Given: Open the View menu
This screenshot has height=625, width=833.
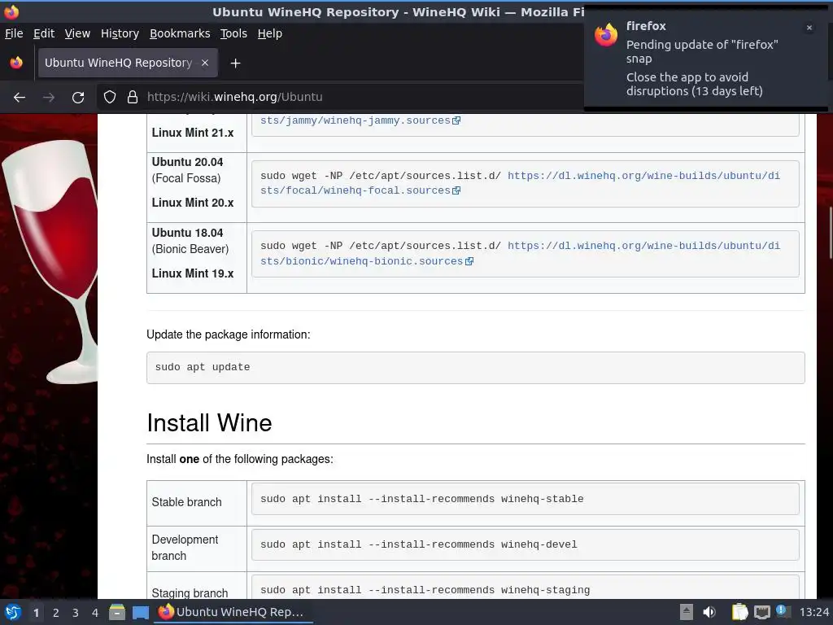Looking at the screenshot, I should pyautogui.click(x=77, y=33).
